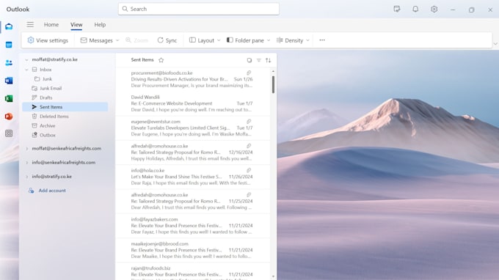The height and width of the screenshot is (280, 499).
Task: Launch the Excel app icon
Action: 9,98
